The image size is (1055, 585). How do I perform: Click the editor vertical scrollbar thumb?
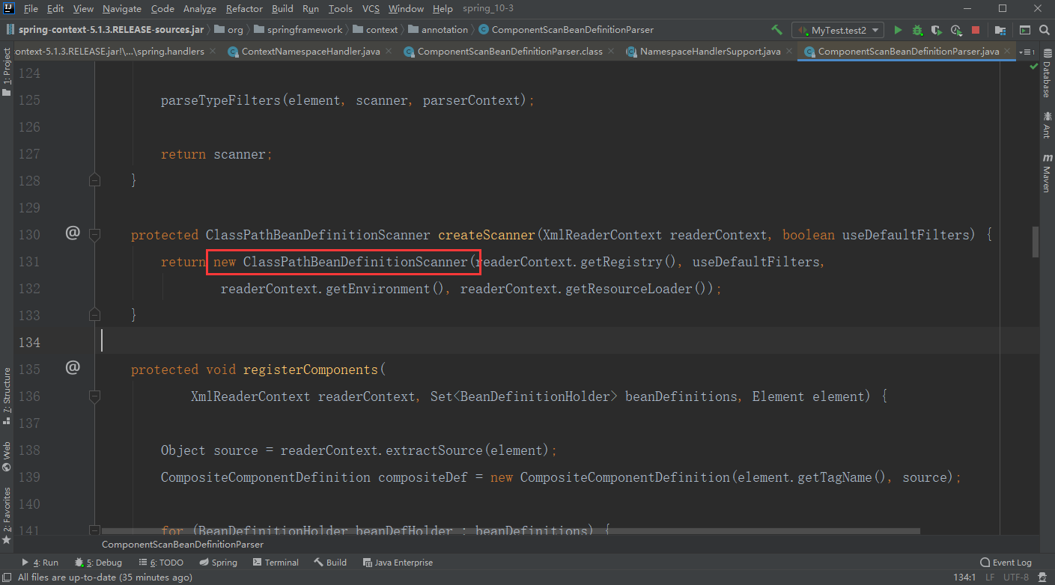[1036, 241]
